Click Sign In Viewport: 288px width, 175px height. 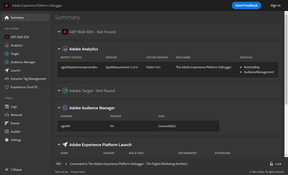point(276,5)
